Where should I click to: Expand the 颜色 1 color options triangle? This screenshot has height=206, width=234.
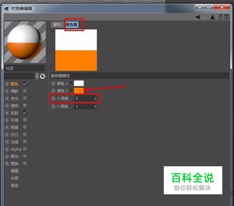72,83
